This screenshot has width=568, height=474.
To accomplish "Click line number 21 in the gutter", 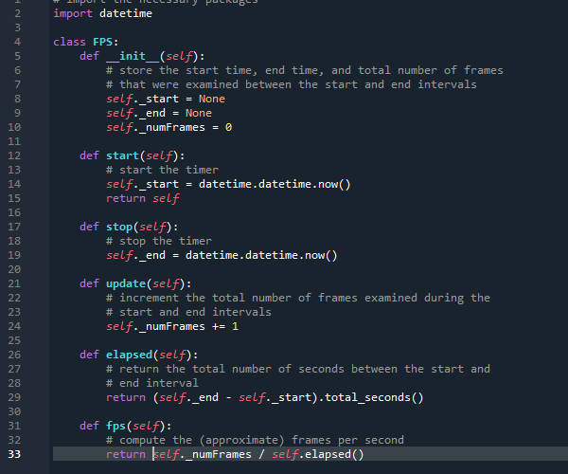I will pos(14,283).
